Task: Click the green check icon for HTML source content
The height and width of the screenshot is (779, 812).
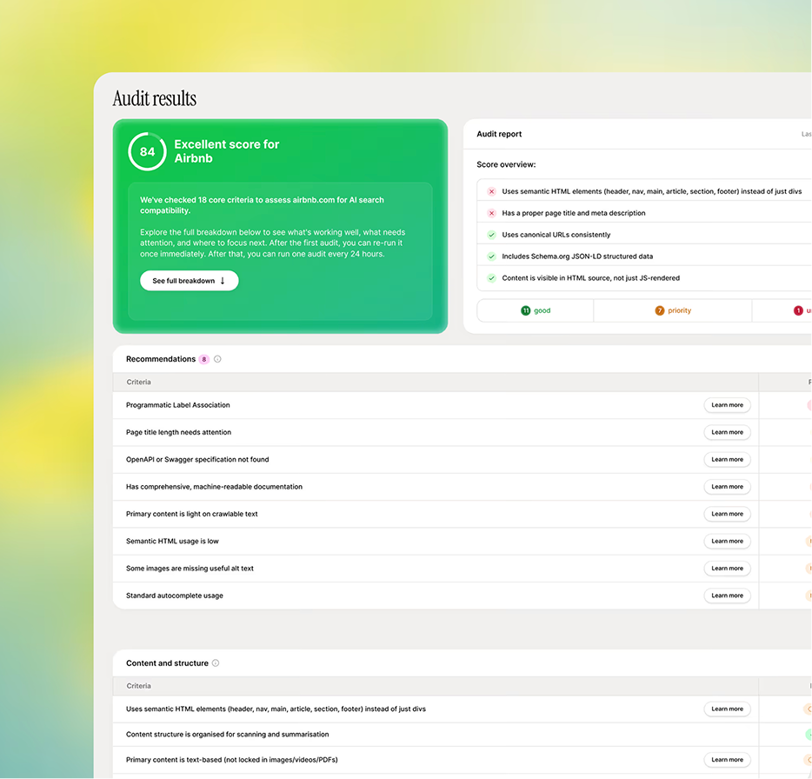Action: point(491,278)
